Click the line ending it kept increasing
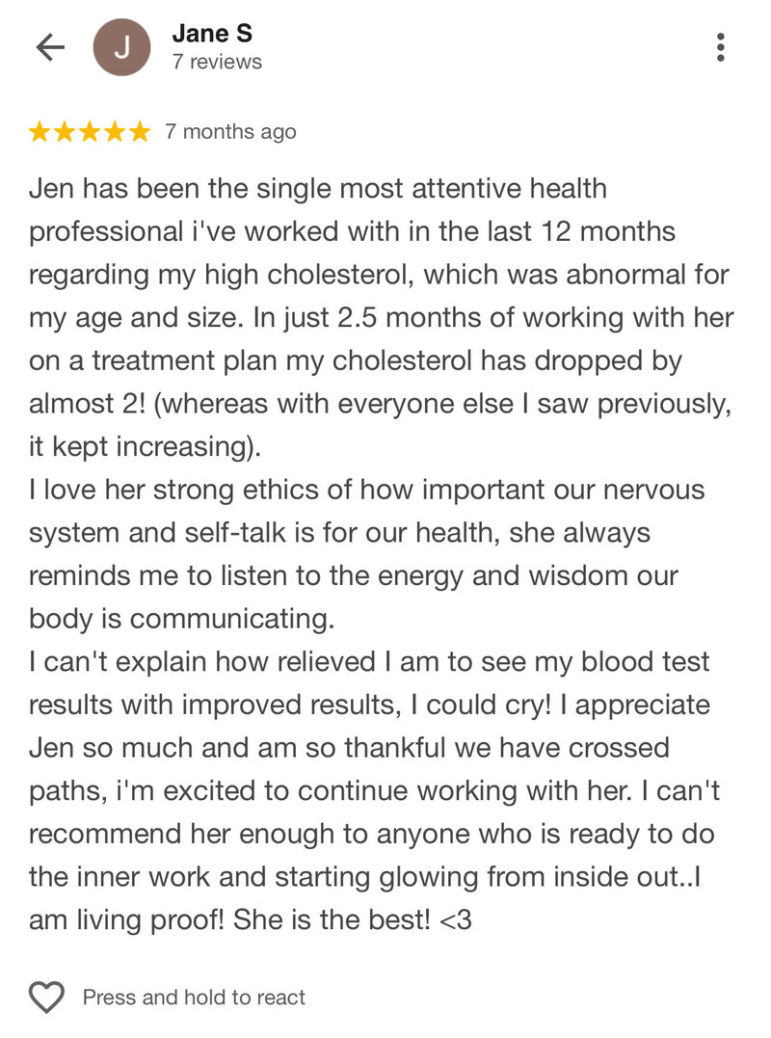771x1038 pixels. 145,447
